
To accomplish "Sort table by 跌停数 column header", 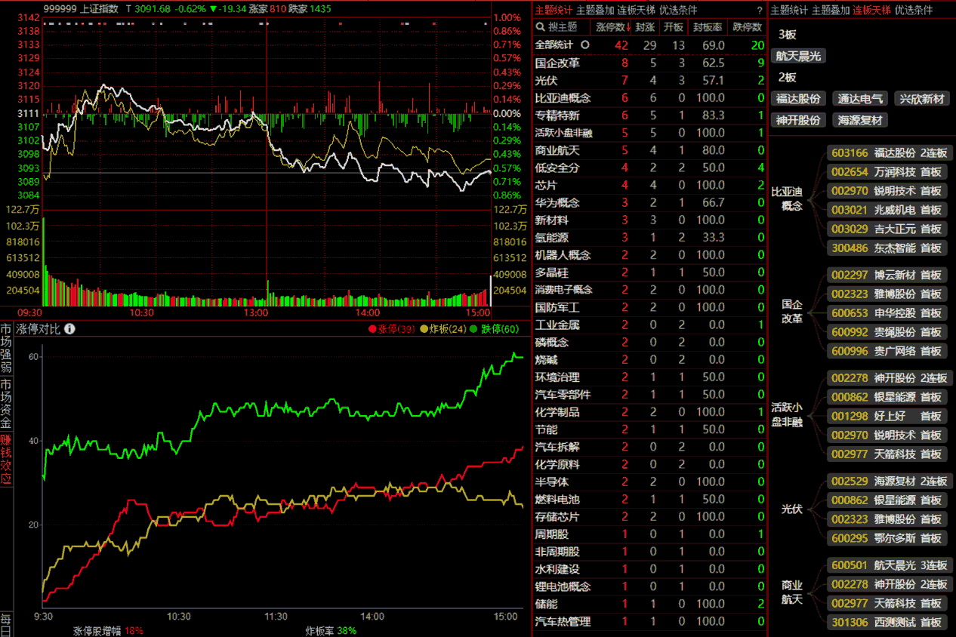I will (748, 27).
